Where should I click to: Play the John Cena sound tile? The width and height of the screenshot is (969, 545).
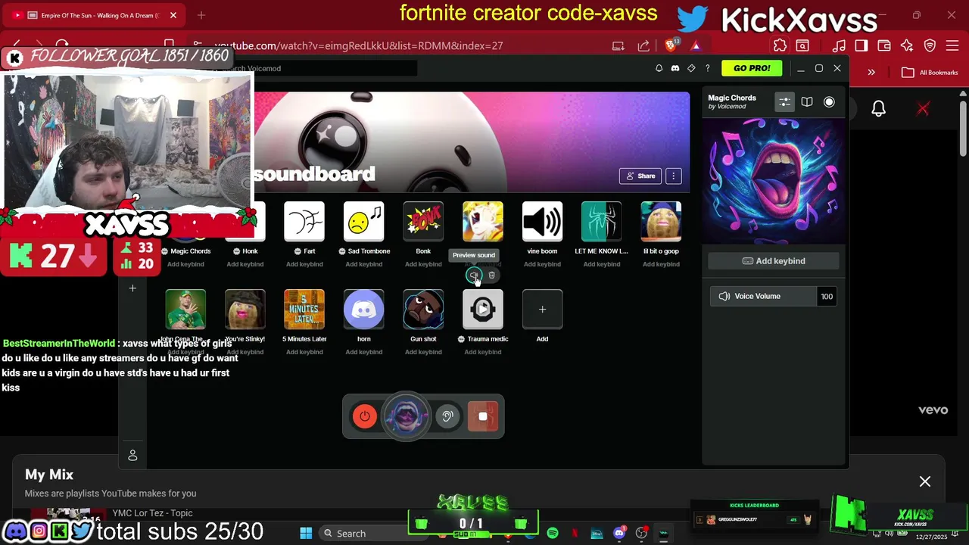185,310
